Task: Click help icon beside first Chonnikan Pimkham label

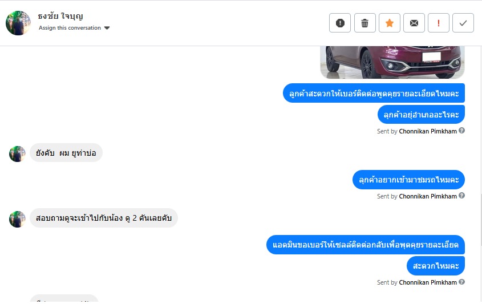Action: (x=461, y=131)
